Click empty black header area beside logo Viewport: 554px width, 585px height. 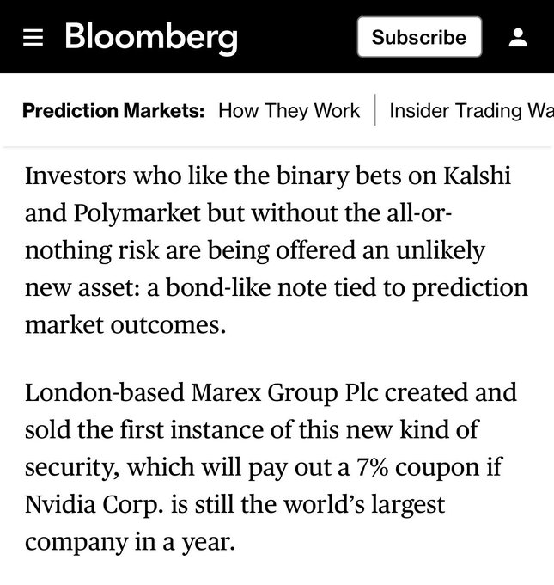point(296,38)
